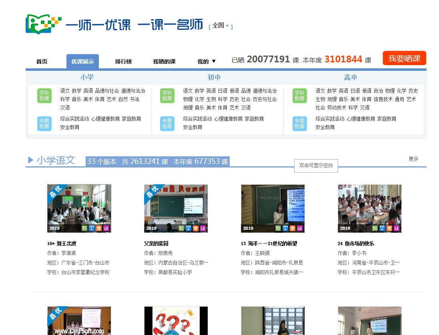
Task: Click the courseware lightbulb icon under 猴王出世
Action: coord(99,228)
